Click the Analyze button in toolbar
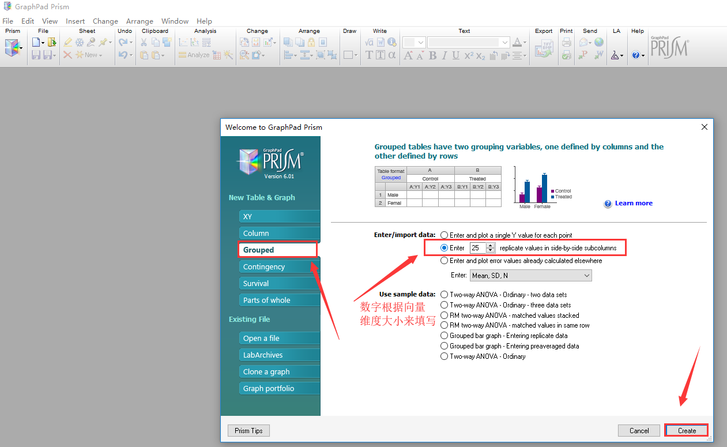 click(194, 55)
